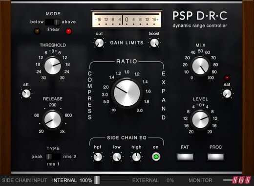Click the boost gain limit knob

click(x=154, y=43)
